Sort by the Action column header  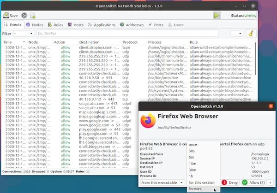click(66, 42)
